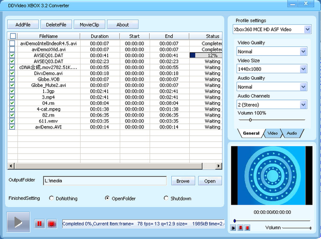Image resolution: width=321 pixels, height=239 pixels.
Task: Select the 82.rm file name
Action: pyautogui.click(x=48, y=115)
